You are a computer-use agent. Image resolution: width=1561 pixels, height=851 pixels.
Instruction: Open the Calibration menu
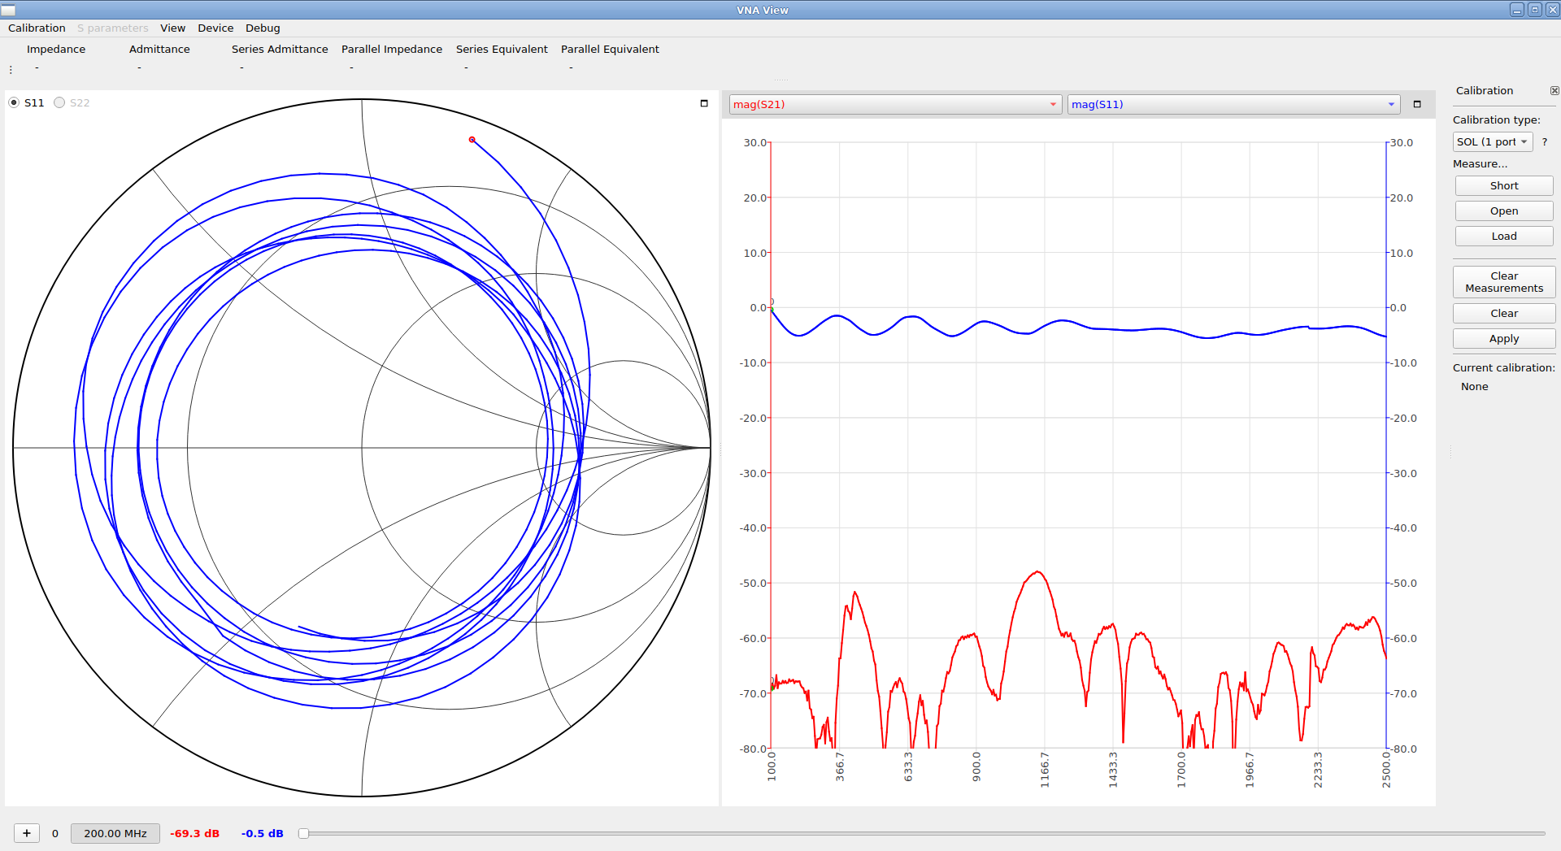coord(37,28)
